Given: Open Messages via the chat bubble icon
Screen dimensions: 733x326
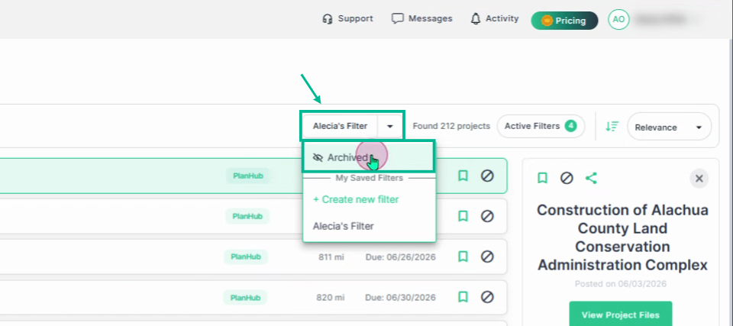Looking at the screenshot, I should tap(397, 19).
